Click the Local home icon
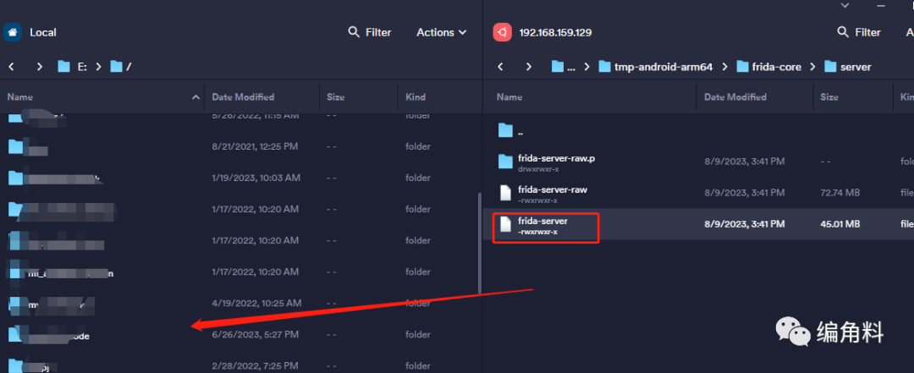This screenshot has width=914, height=373. click(12, 32)
